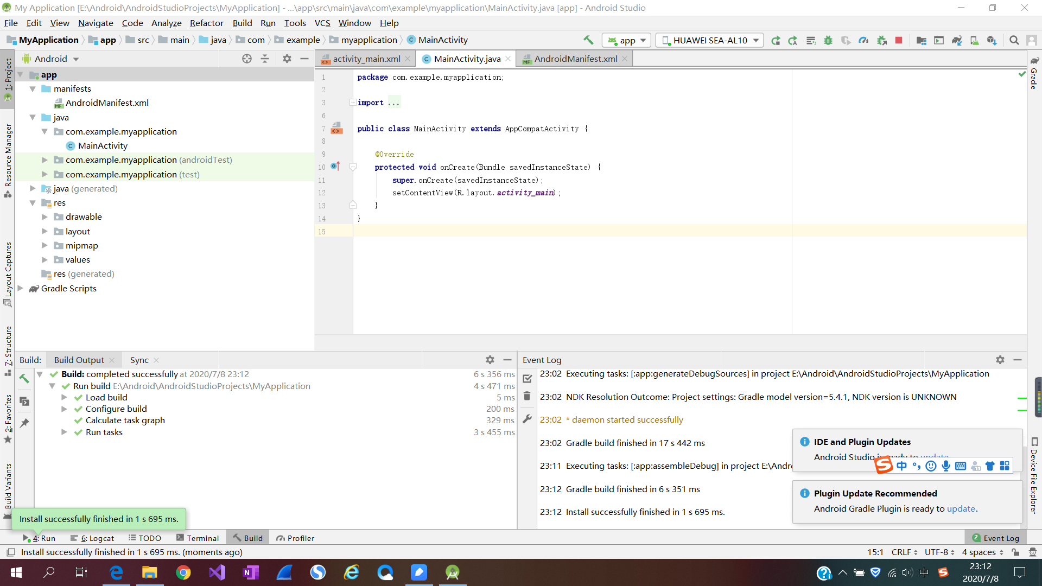Click update link in Plugin Update Recommended
Image resolution: width=1042 pixels, height=586 pixels.
(961, 508)
